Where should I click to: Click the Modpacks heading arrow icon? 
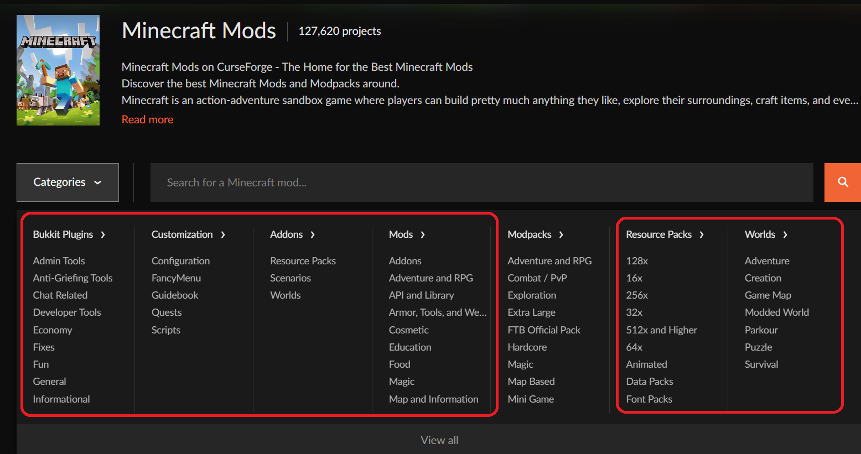pos(561,234)
